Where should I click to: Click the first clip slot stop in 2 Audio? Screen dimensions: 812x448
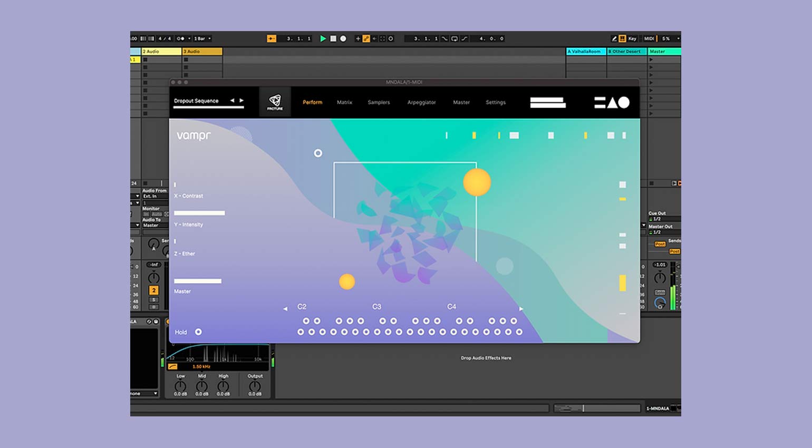[146, 60]
